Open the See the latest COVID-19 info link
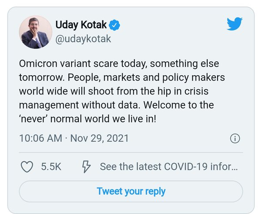The height and width of the screenshot is (214, 262). [168, 167]
